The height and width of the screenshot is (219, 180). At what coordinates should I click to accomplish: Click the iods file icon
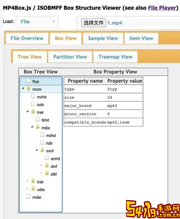(33, 104)
